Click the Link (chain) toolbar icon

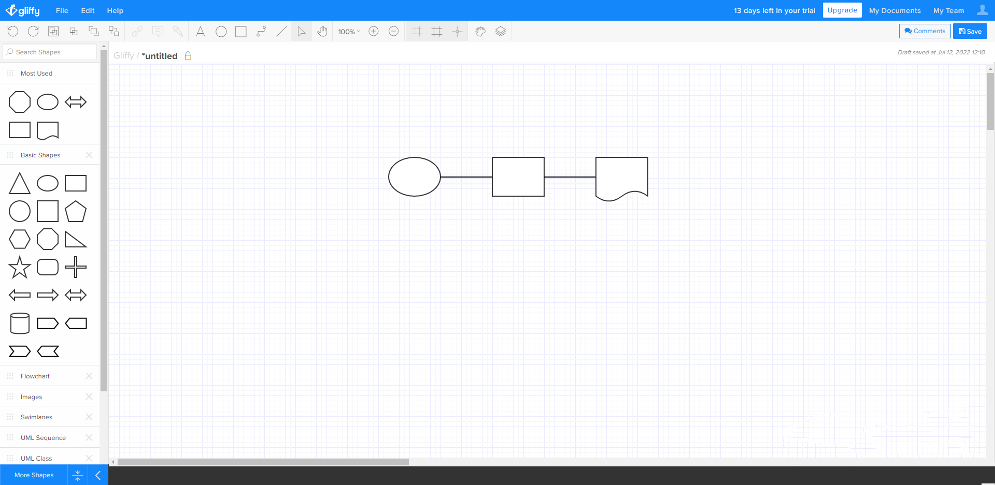click(x=137, y=32)
